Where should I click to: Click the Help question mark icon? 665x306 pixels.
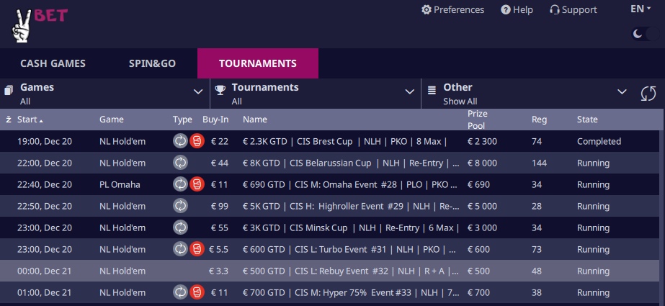pyautogui.click(x=505, y=10)
